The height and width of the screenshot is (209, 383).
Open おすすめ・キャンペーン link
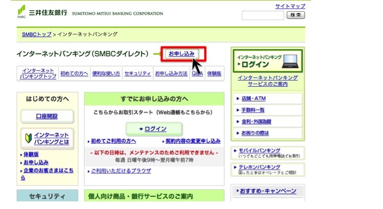[x=268, y=191]
